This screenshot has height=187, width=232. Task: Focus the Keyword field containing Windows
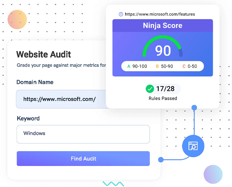tap(83, 134)
